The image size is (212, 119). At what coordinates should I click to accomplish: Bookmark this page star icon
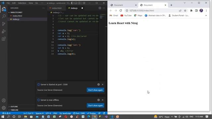[x=185, y=11]
